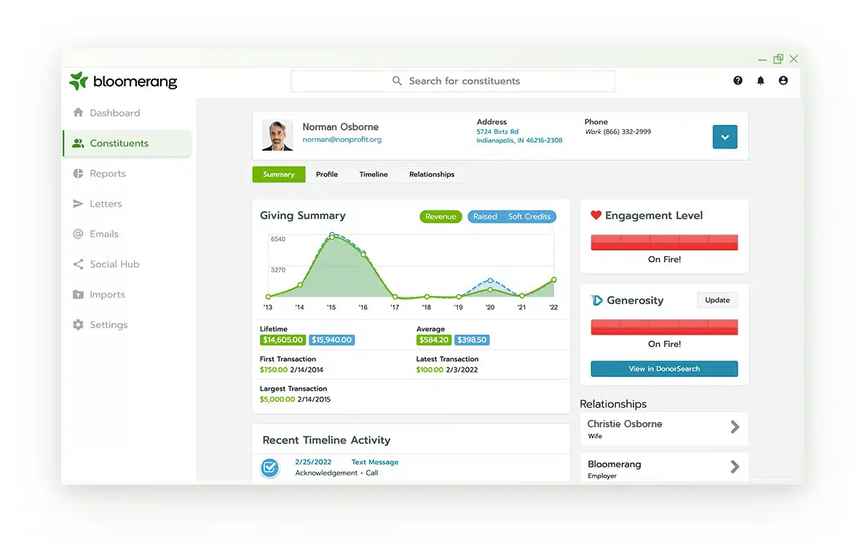Click the $750.00 first transaction amount
This screenshot has width=865, height=559.
pos(274,370)
